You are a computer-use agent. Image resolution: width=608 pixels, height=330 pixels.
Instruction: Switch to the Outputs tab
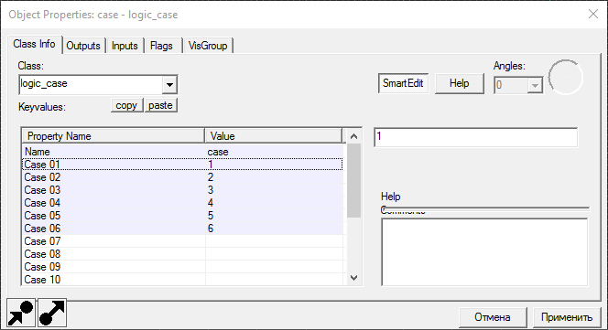coord(83,46)
